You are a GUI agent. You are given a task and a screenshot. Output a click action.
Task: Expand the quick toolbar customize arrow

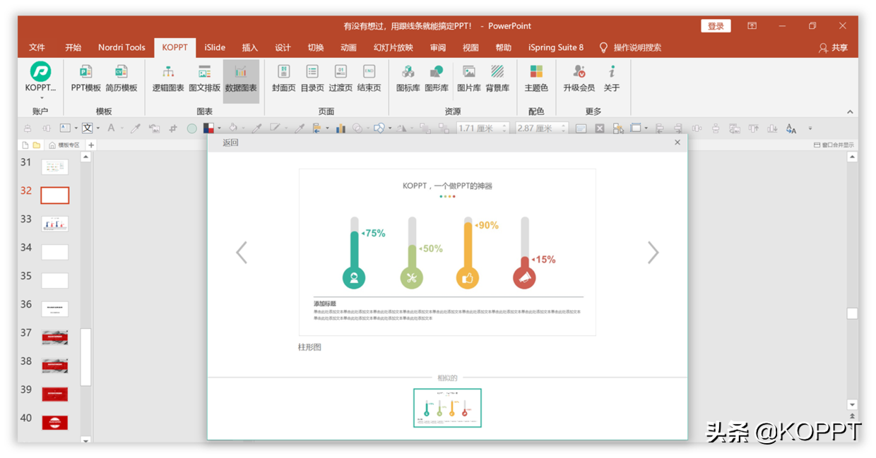(x=810, y=128)
